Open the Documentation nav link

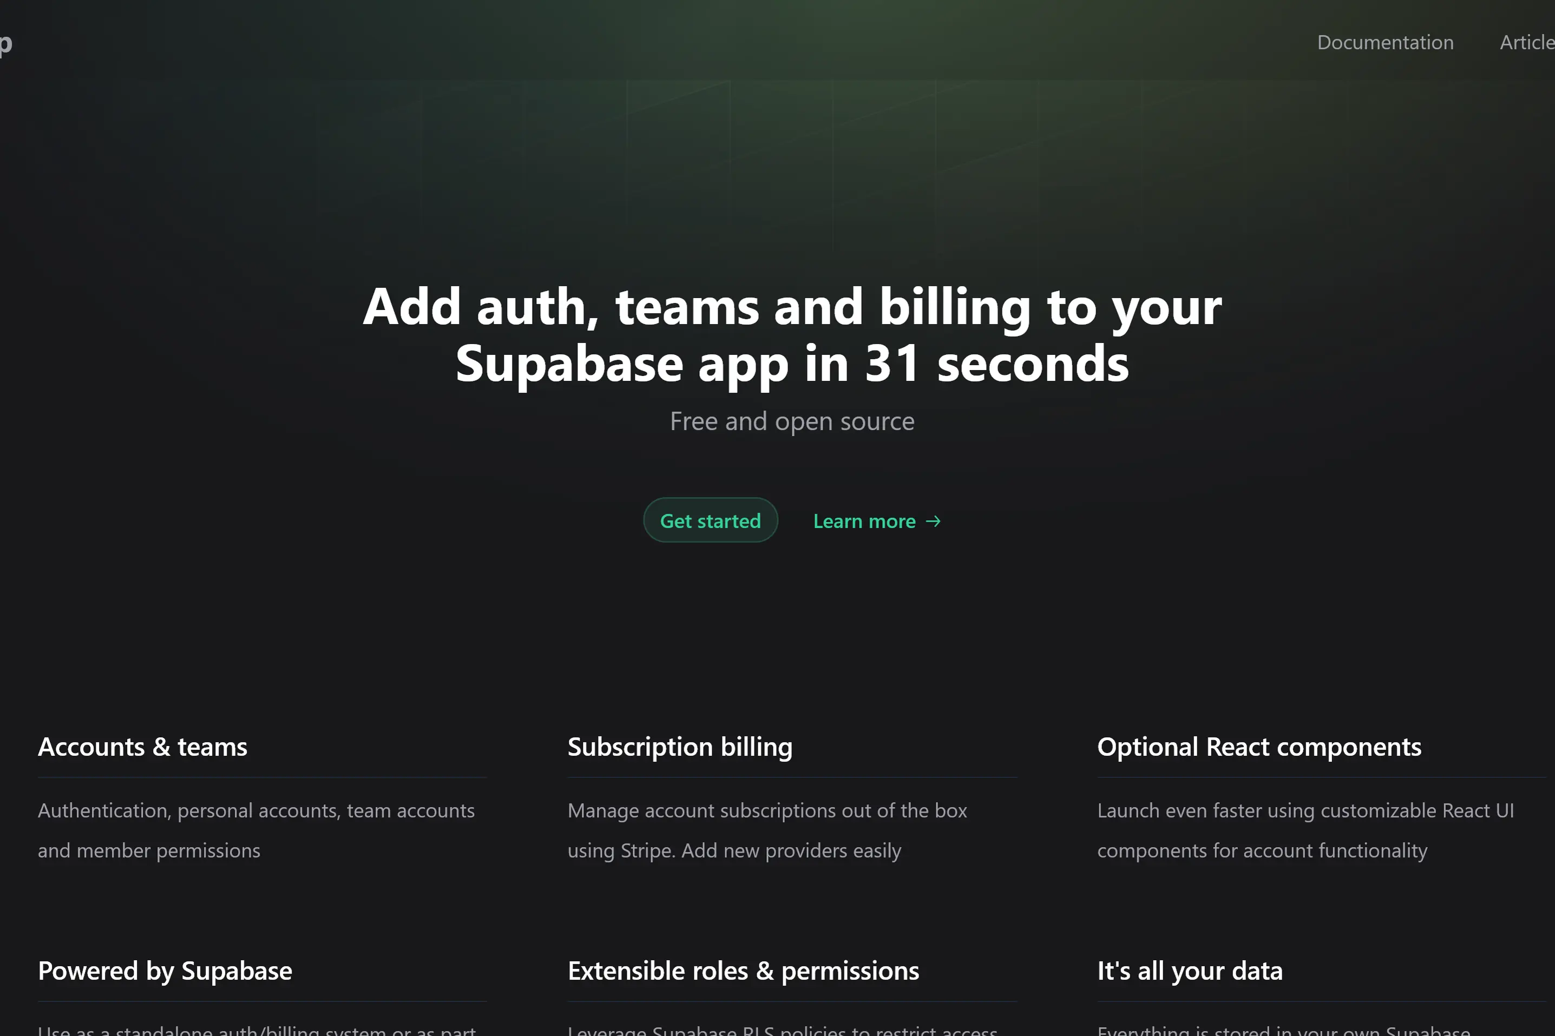click(x=1385, y=42)
